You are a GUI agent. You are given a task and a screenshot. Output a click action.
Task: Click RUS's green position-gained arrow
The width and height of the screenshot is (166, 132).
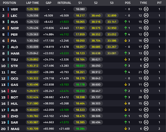[x=126, y=22]
